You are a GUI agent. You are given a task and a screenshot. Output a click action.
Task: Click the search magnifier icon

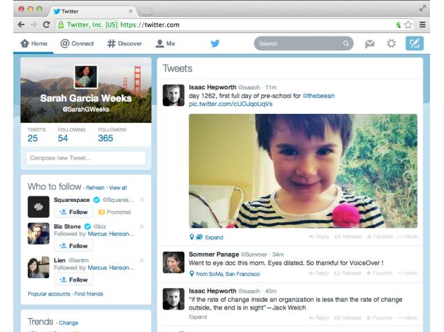point(345,43)
